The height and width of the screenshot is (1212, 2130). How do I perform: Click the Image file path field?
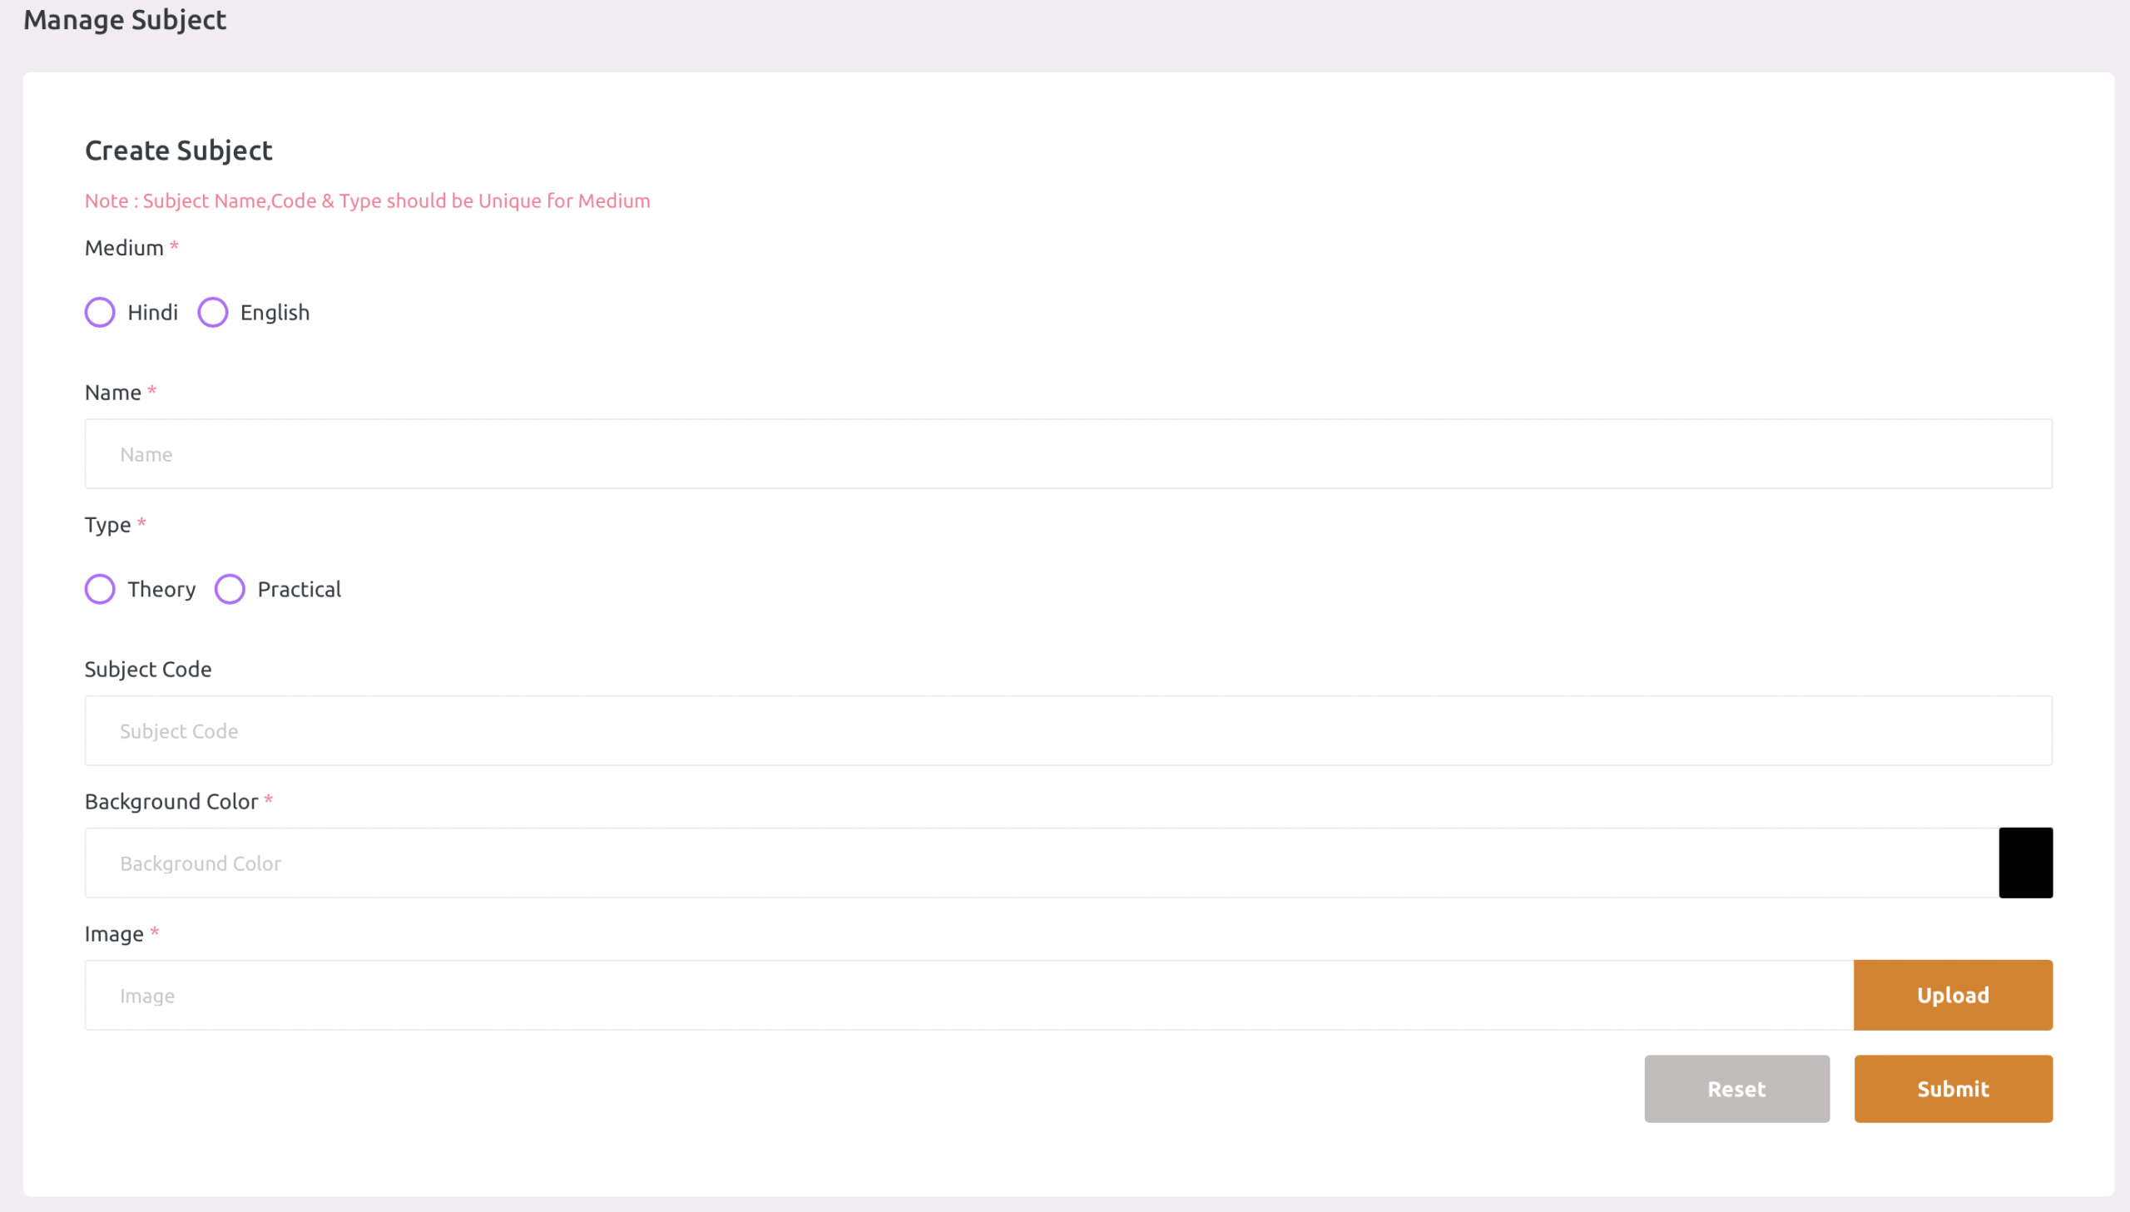[x=968, y=996]
